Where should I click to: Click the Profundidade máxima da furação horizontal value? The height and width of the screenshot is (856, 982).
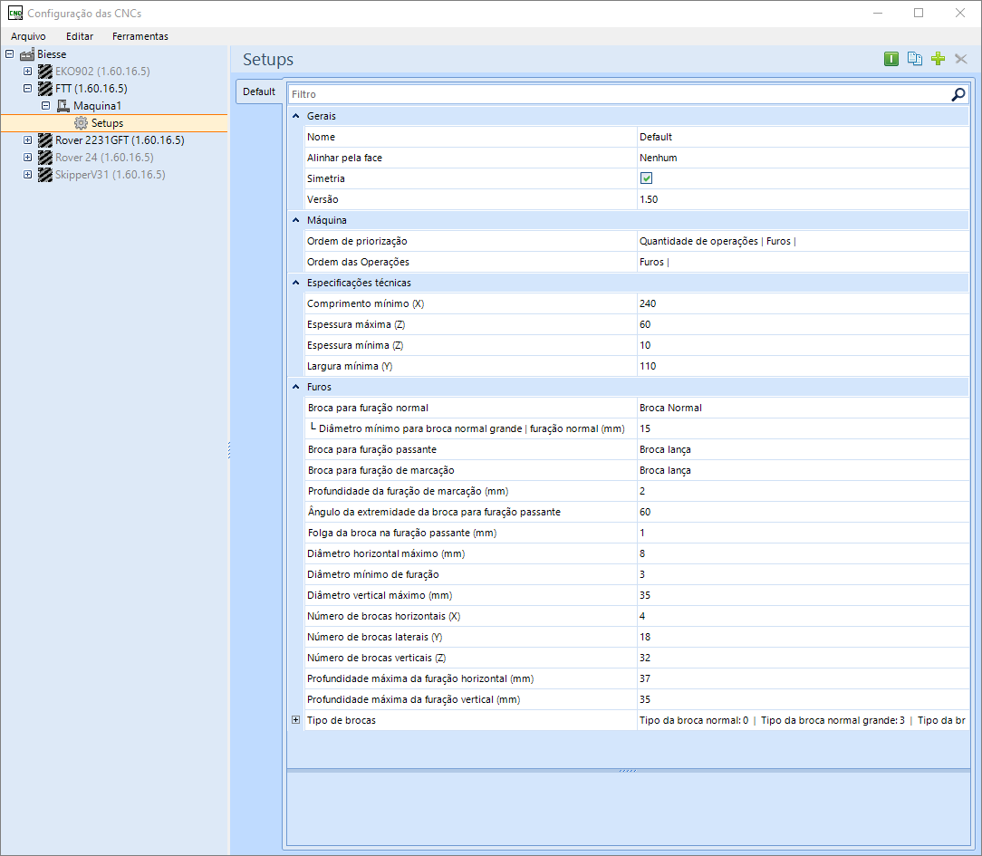(x=803, y=678)
